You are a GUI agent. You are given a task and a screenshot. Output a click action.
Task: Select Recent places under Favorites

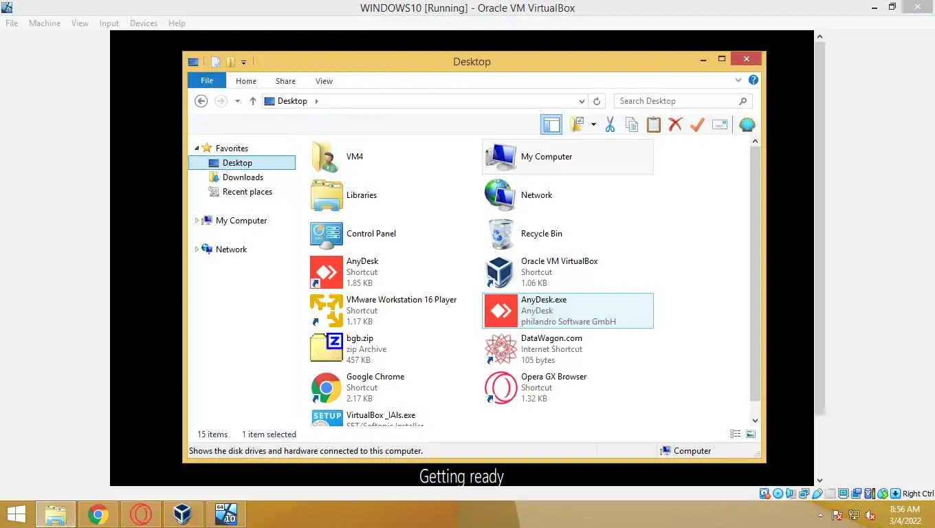click(x=247, y=192)
